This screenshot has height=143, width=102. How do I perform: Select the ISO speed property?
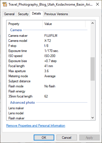click(15, 56)
